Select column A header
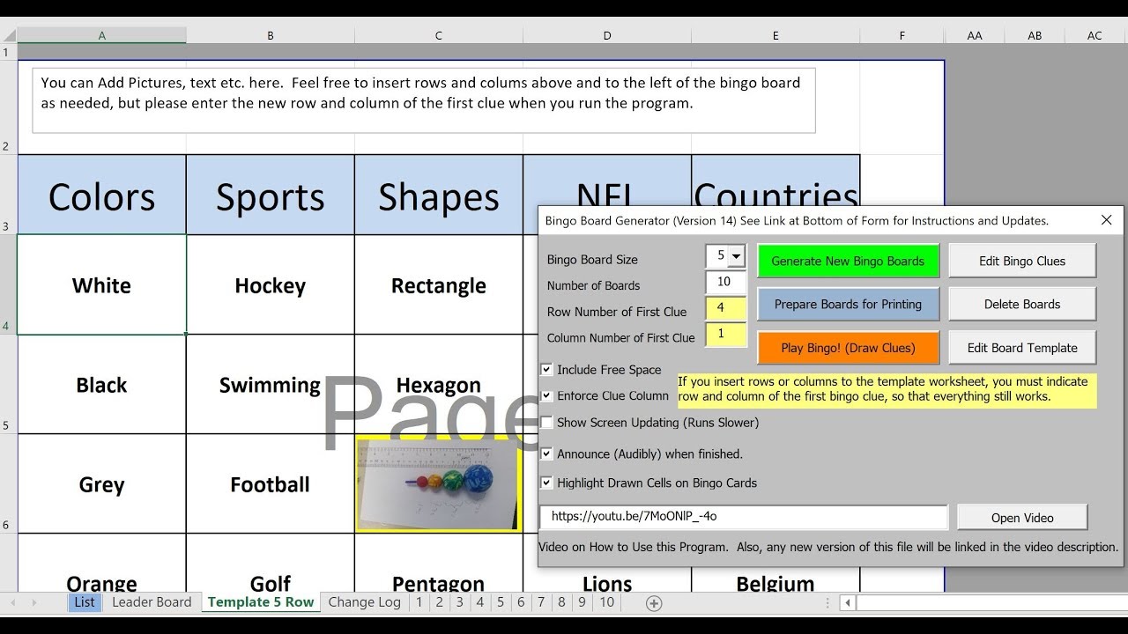Screen dimensions: 1128x634 (x=101, y=36)
